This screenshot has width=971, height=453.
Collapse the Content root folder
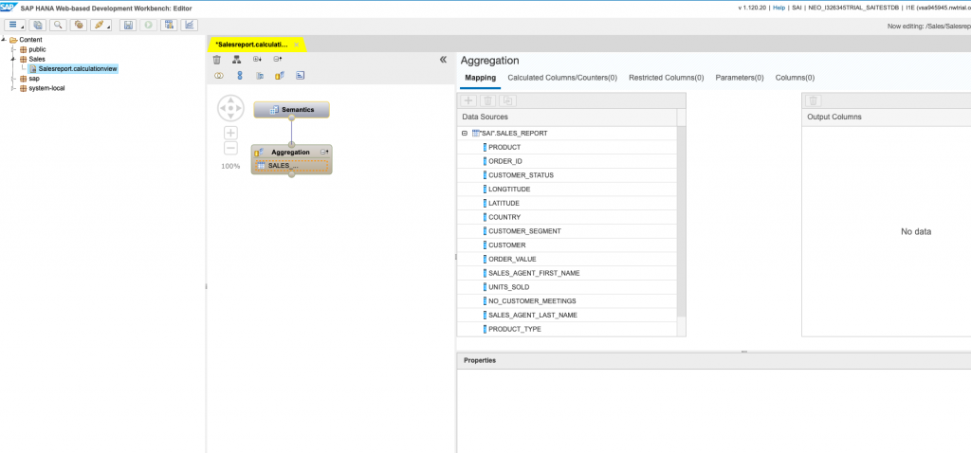[x=4, y=40]
